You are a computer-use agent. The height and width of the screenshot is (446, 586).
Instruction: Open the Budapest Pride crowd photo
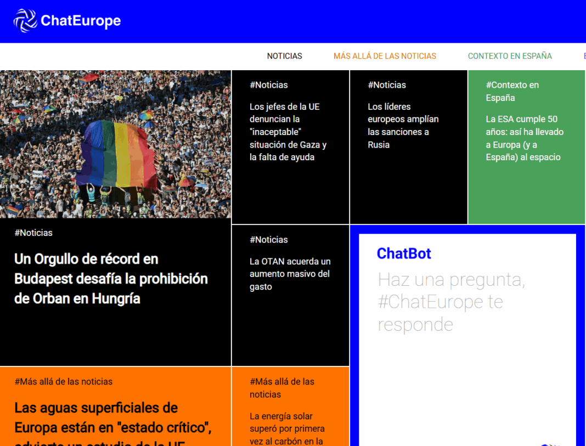pyautogui.click(x=115, y=144)
